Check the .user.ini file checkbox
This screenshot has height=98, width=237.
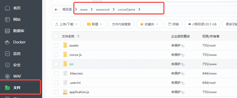56,83
